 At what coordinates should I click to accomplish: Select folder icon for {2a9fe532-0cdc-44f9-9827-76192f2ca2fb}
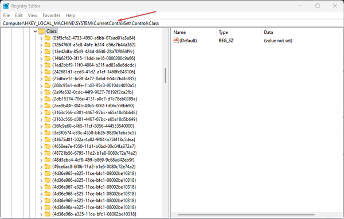tap(48, 92)
